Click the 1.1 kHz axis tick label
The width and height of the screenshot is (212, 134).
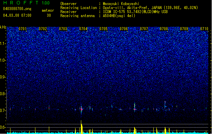tap(3, 44)
